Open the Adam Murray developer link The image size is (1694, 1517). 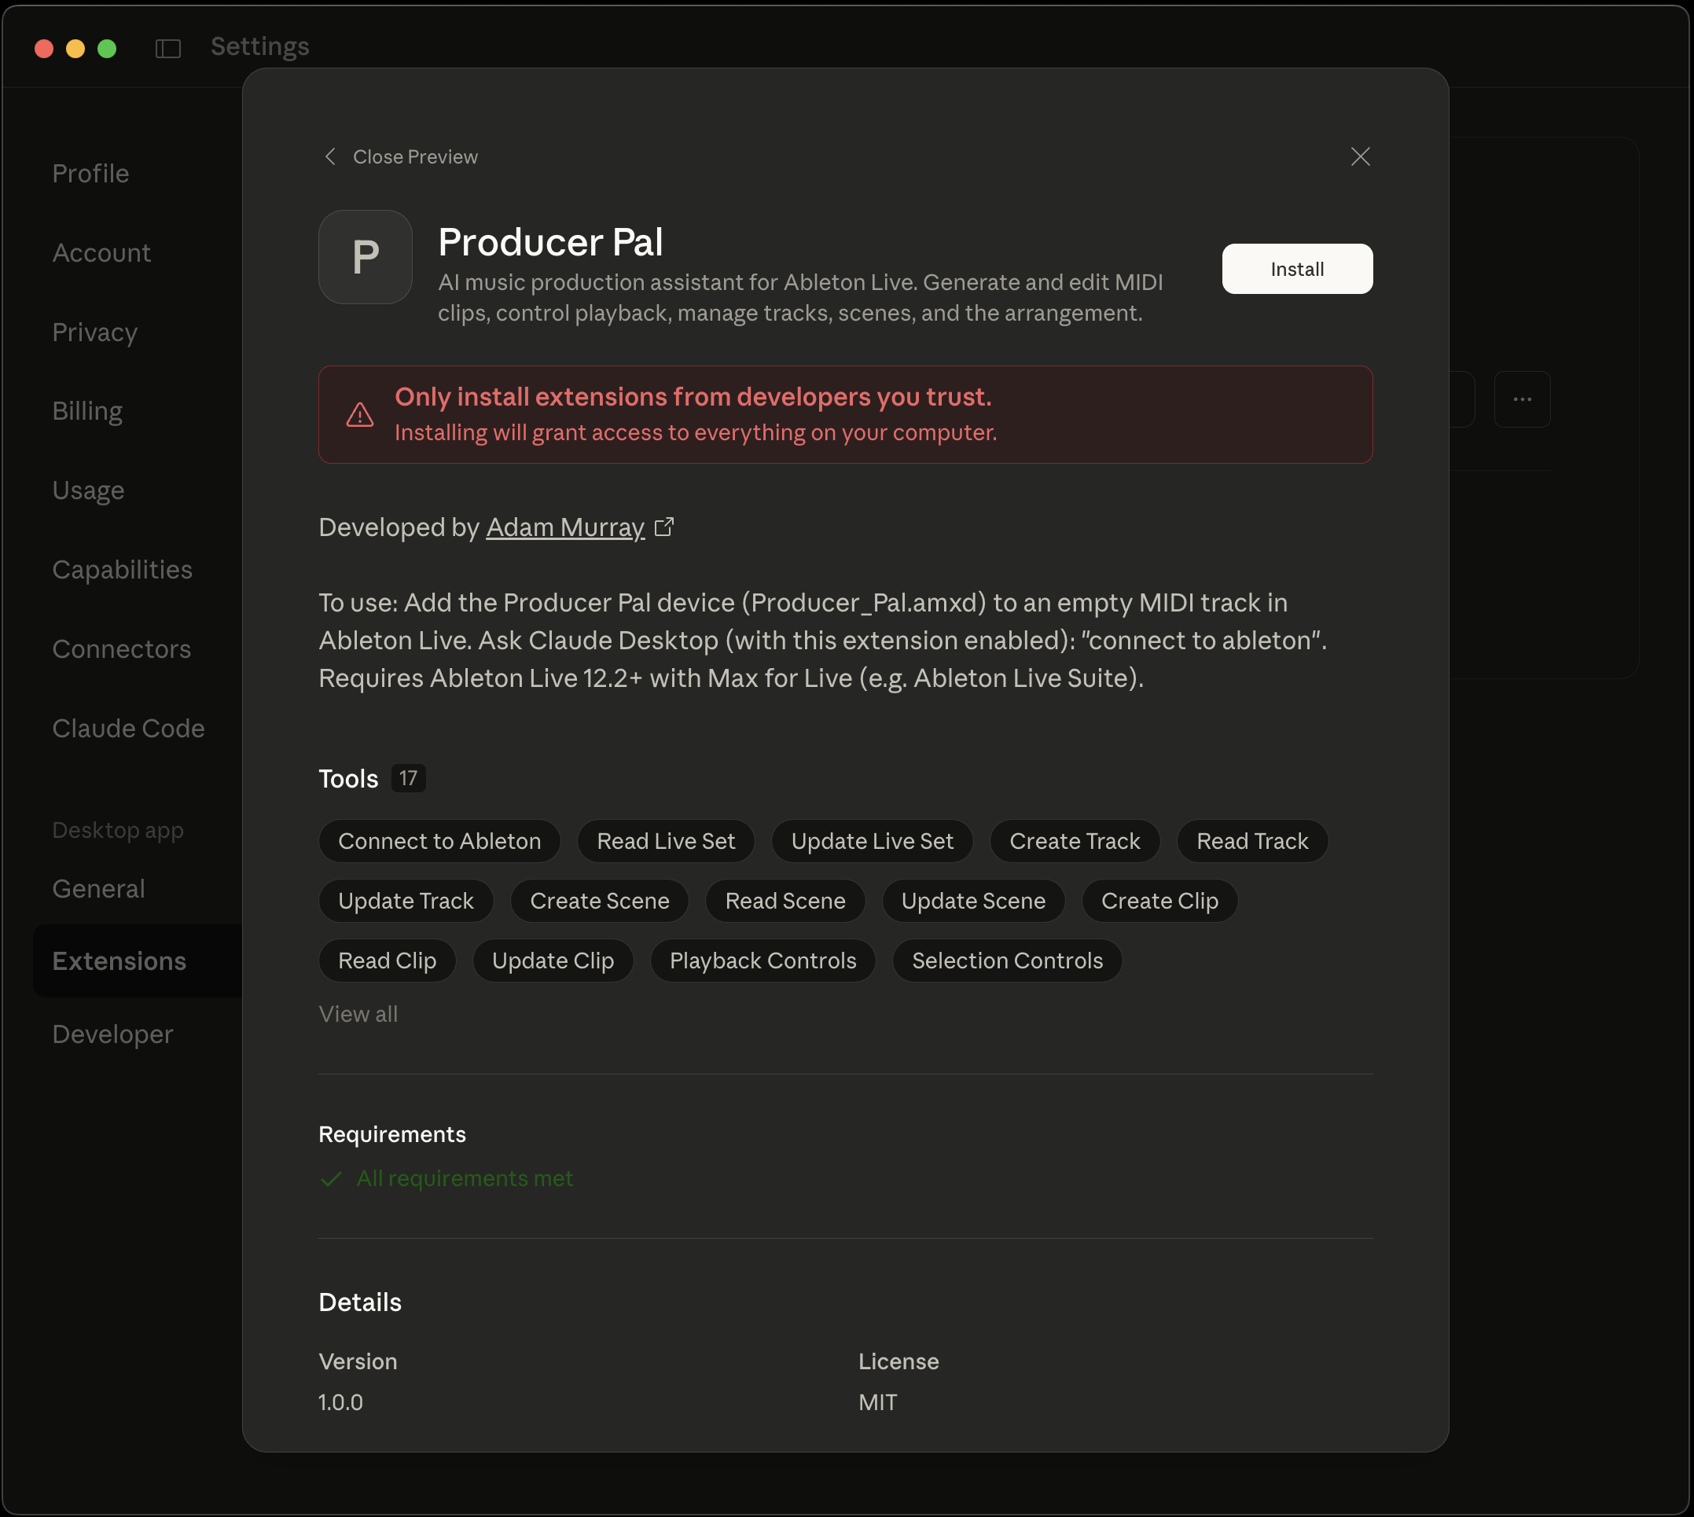tap(564, 526)
